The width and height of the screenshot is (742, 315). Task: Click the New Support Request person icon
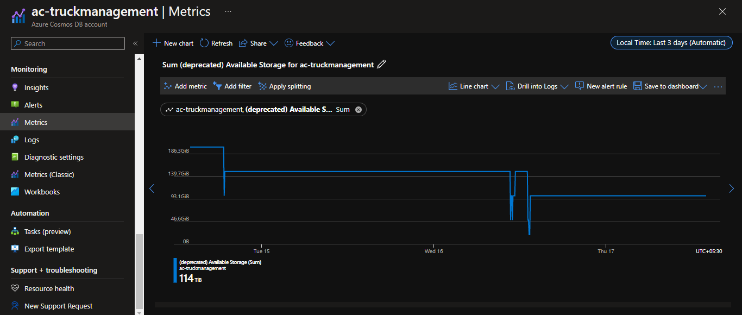coord(15,306)
